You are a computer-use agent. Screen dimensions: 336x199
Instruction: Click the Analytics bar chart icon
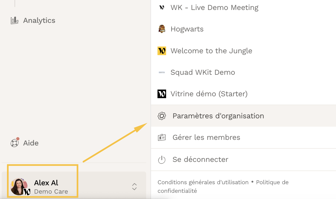pyautogui.click(x=14, y=20)
